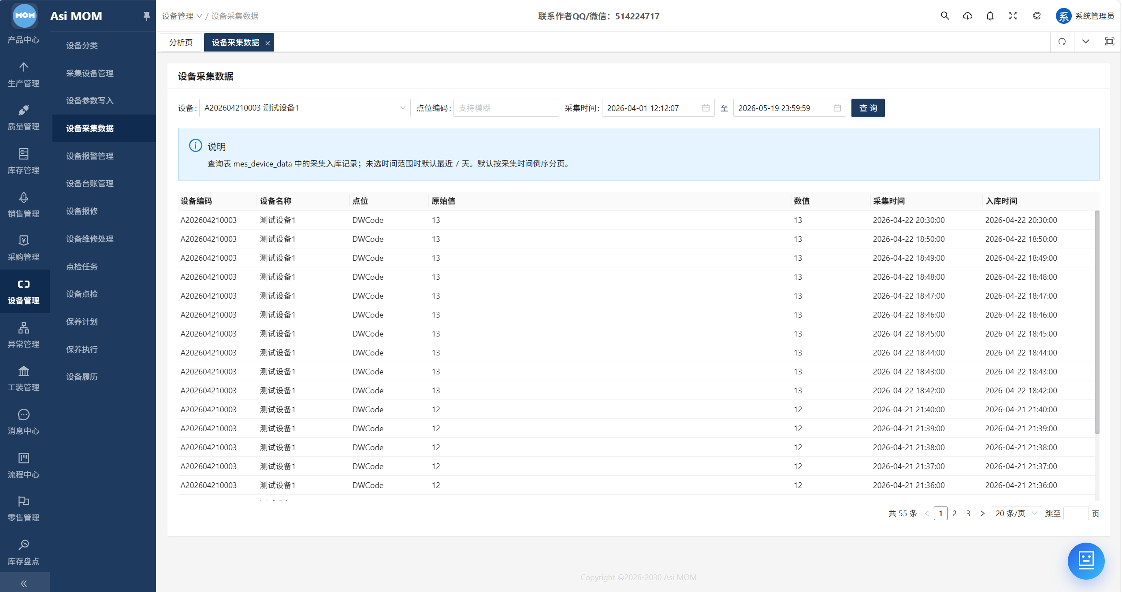1122x592 pixels.
Task: Change page size from 20 条/页
Action: click(1016, 513)
